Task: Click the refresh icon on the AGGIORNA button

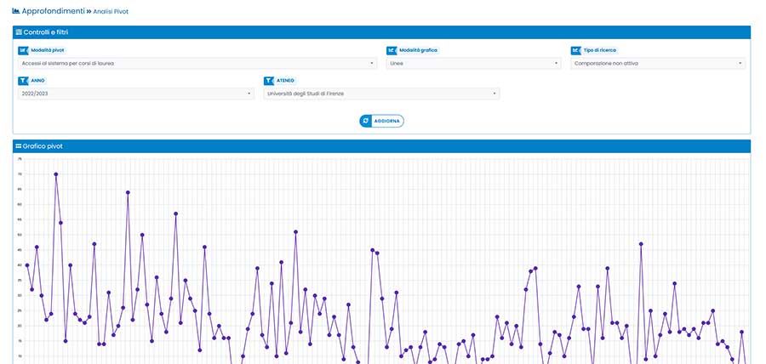Action: [x=366, y=121]
